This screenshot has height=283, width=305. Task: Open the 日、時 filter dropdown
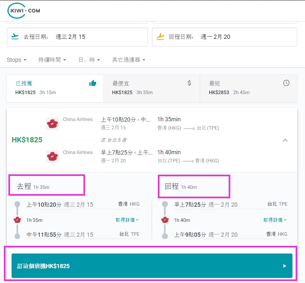pyautogui.click(x=89, y=60)
